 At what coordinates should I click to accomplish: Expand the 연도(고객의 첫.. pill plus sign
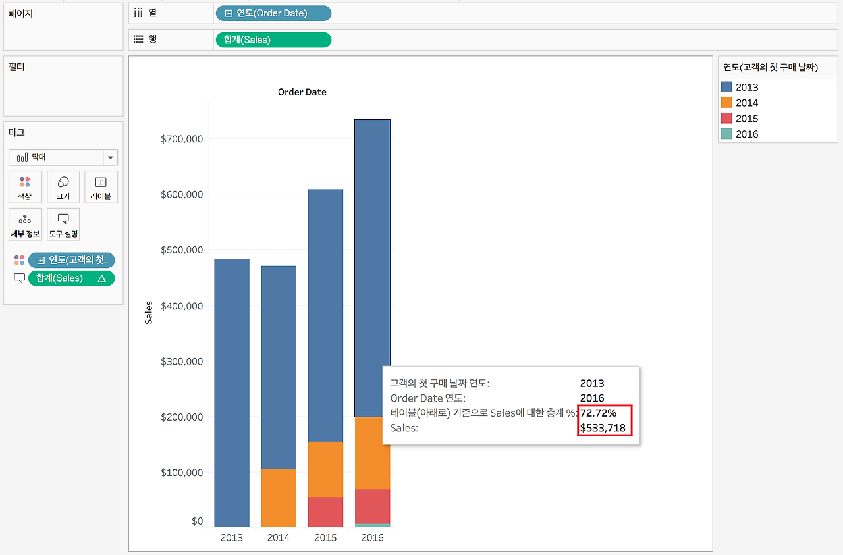41,260
